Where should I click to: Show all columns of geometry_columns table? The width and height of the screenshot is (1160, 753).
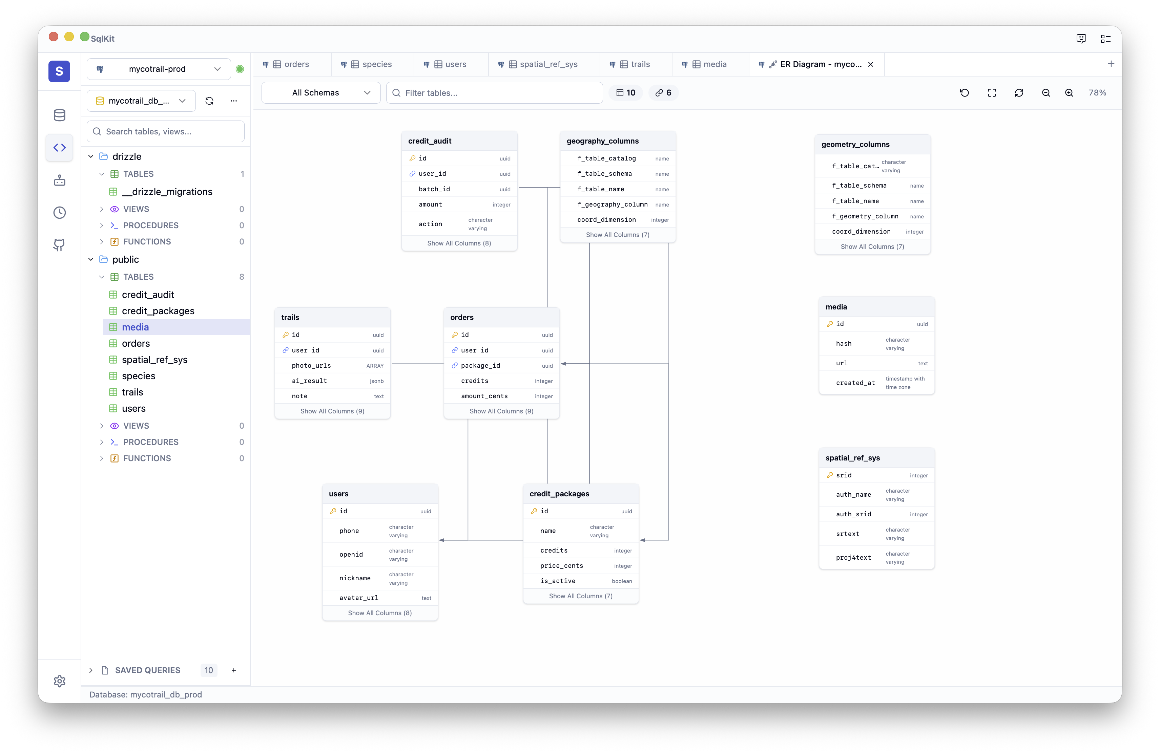(x=872, y=246)
